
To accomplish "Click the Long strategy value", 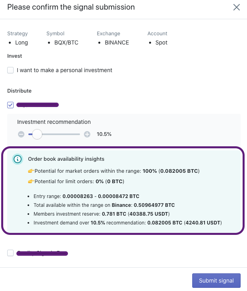I will pos(21,42).
